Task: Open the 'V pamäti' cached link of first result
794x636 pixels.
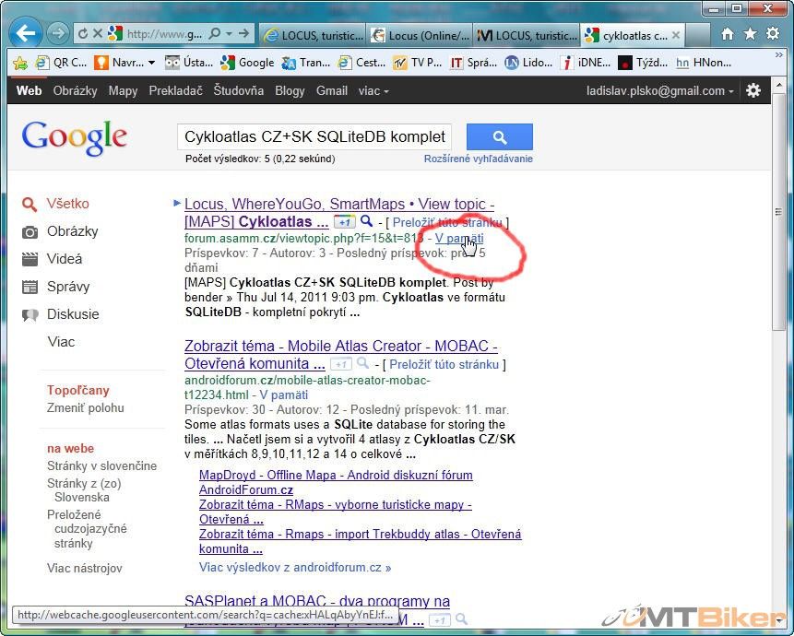Action: coord(458,238)
